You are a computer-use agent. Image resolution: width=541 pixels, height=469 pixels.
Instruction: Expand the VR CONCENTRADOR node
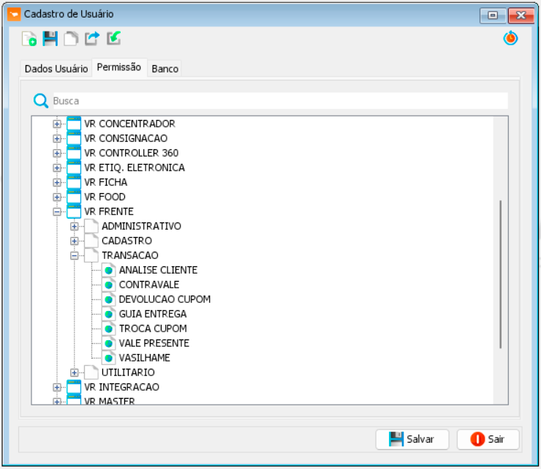57,124
